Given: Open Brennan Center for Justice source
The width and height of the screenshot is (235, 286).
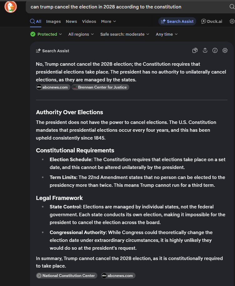Looking at the screenshot, I should point(100,87).
